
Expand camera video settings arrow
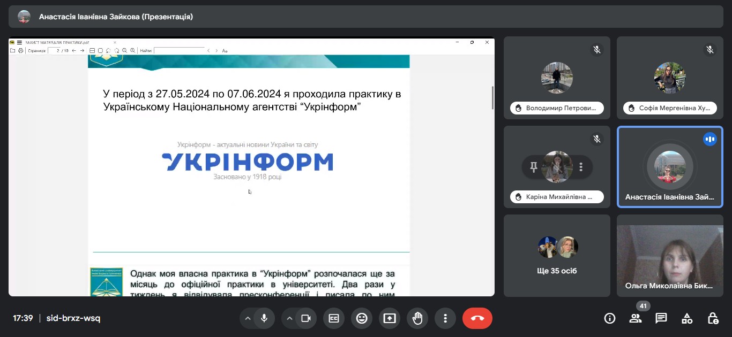pyautogui.click(x=289, y=318)
